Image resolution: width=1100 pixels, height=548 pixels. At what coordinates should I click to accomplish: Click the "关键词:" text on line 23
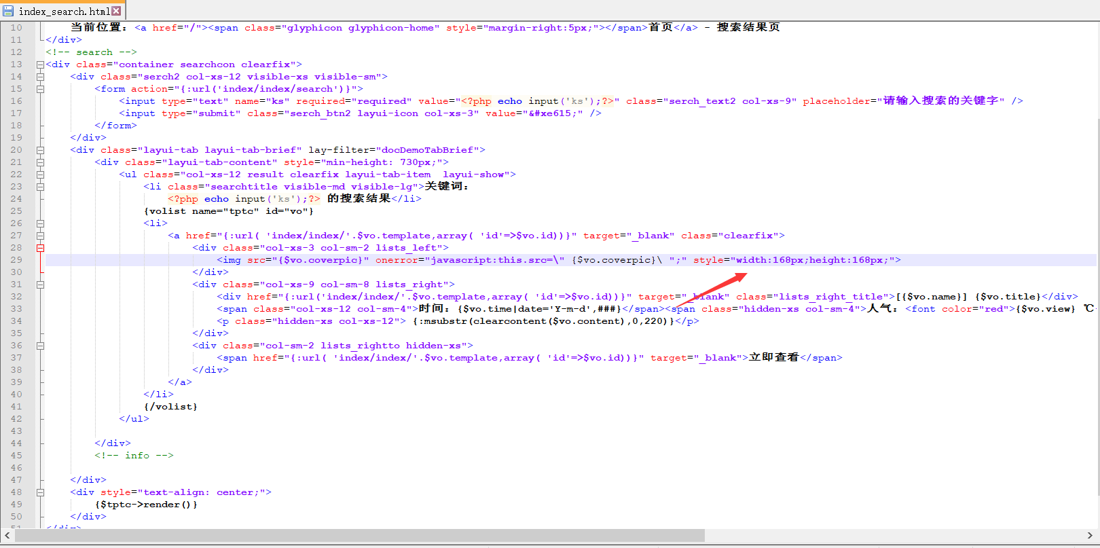(447, 186)
